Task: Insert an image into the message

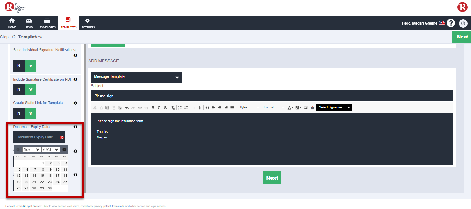Action: click(305, 107)
